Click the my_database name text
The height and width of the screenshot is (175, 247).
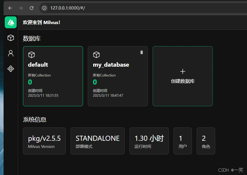pos(111,65)
